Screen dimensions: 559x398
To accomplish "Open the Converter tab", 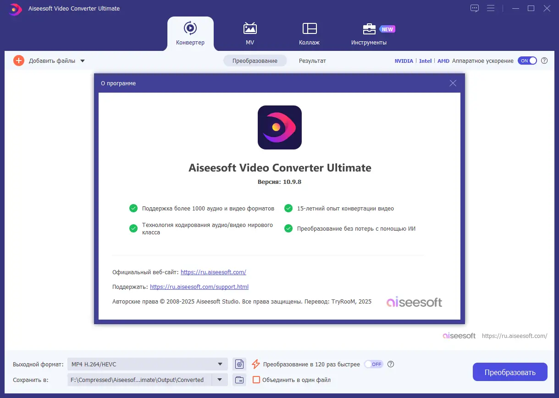I will click(x=190, y=33).
